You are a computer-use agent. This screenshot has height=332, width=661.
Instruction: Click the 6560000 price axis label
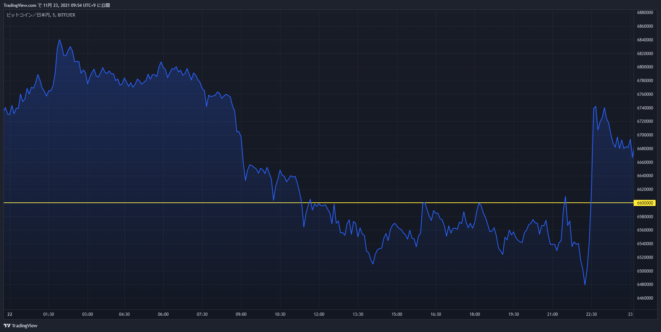pyautogui.click(x=645, y=230)
